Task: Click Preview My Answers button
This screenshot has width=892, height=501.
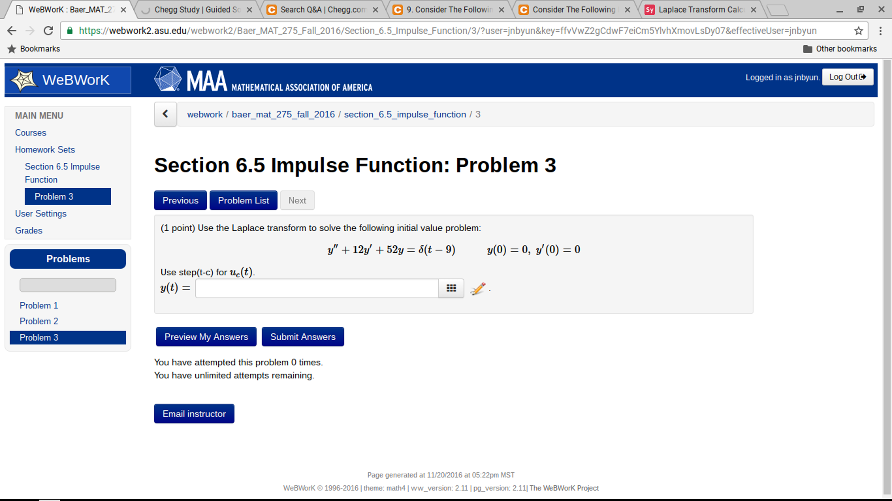Action: [206, 337]
